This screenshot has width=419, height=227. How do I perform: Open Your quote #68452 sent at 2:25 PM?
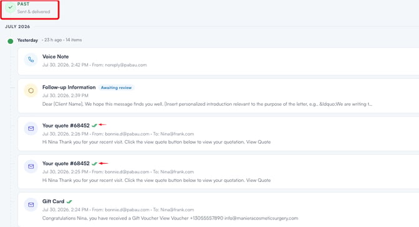(x=218, y=171)
